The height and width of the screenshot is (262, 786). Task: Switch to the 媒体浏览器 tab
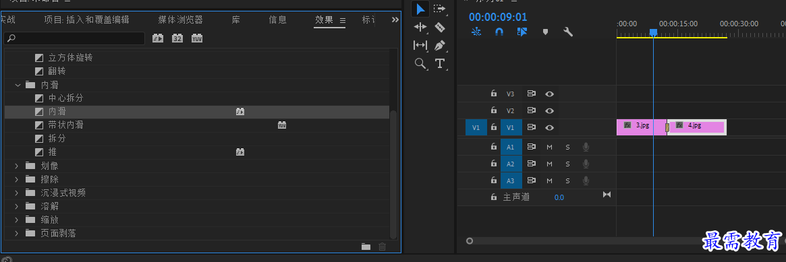[180, 20]
